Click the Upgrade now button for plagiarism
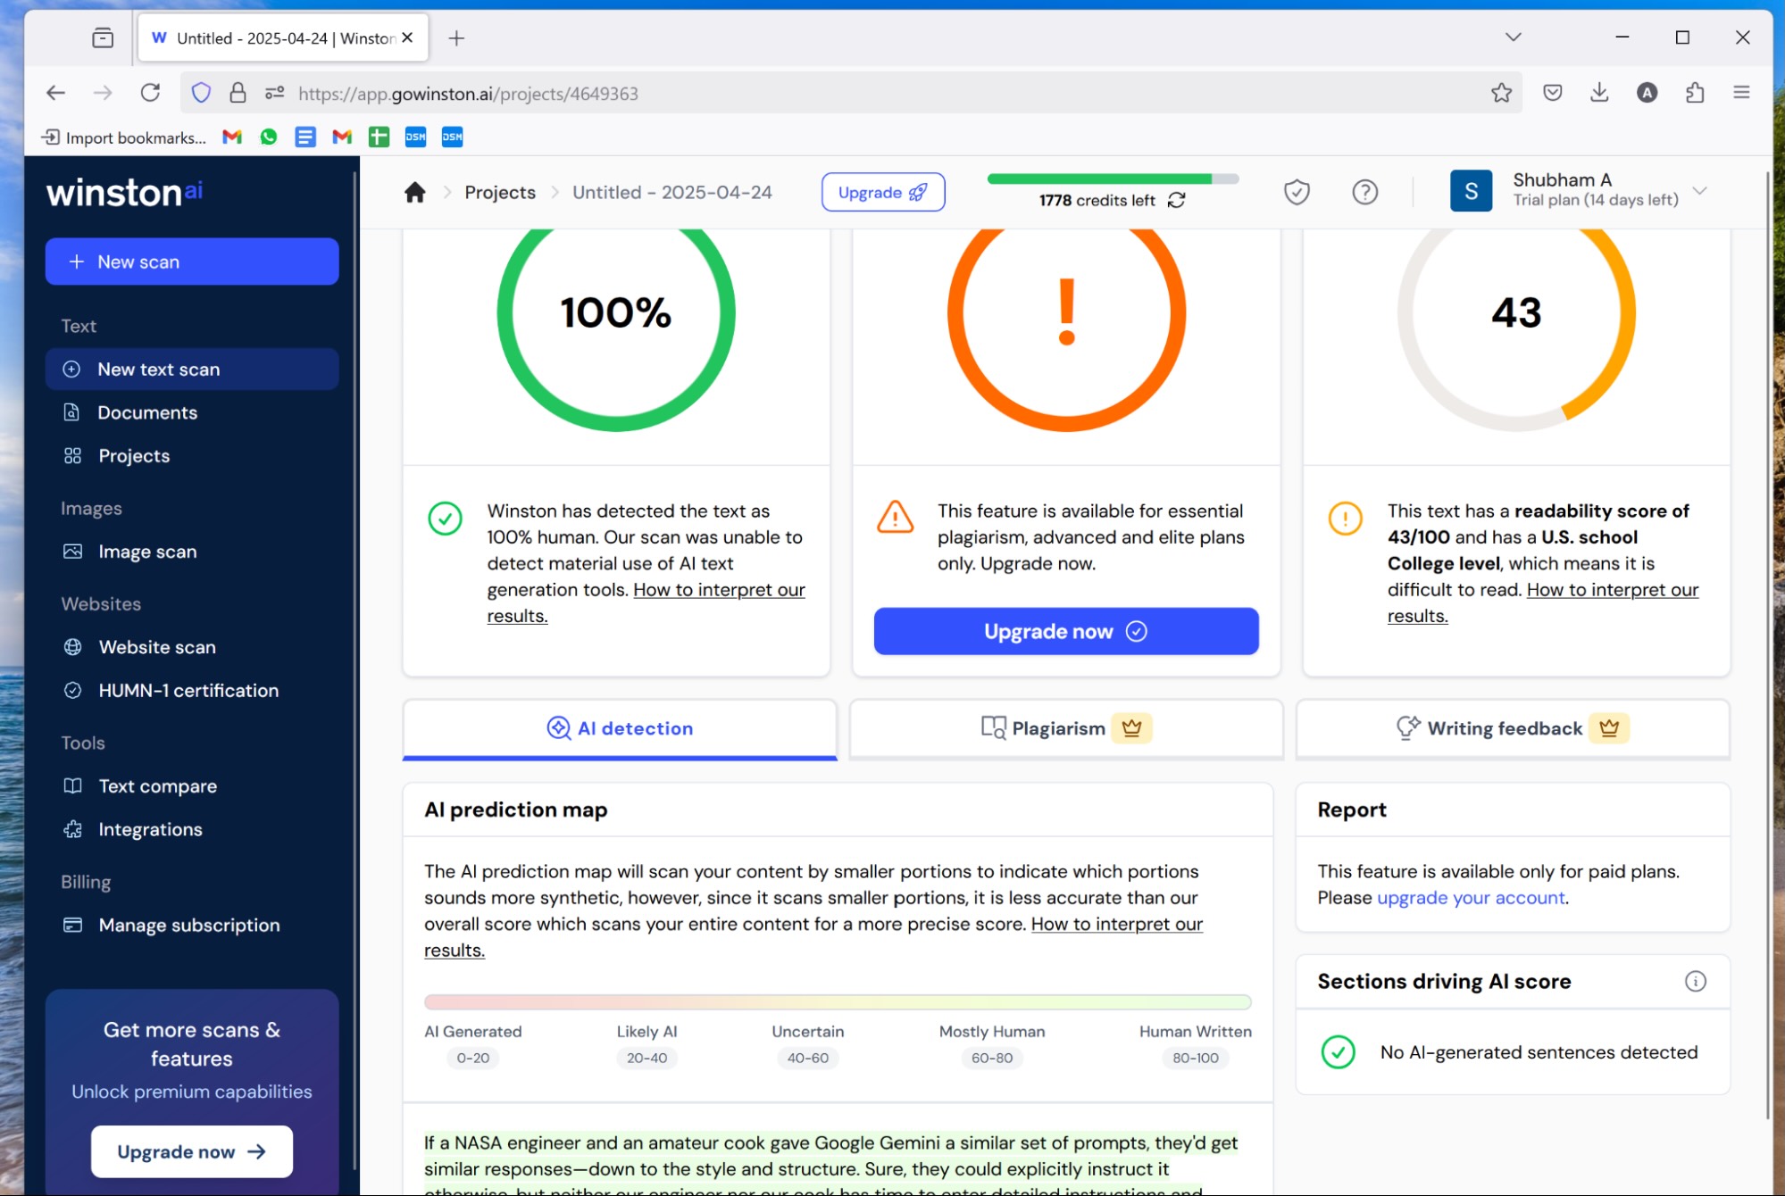1785x1196 pixels. pos(1065,631)
